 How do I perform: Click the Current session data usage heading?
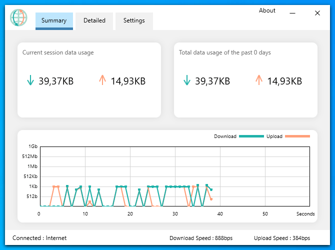coord(58,52)
